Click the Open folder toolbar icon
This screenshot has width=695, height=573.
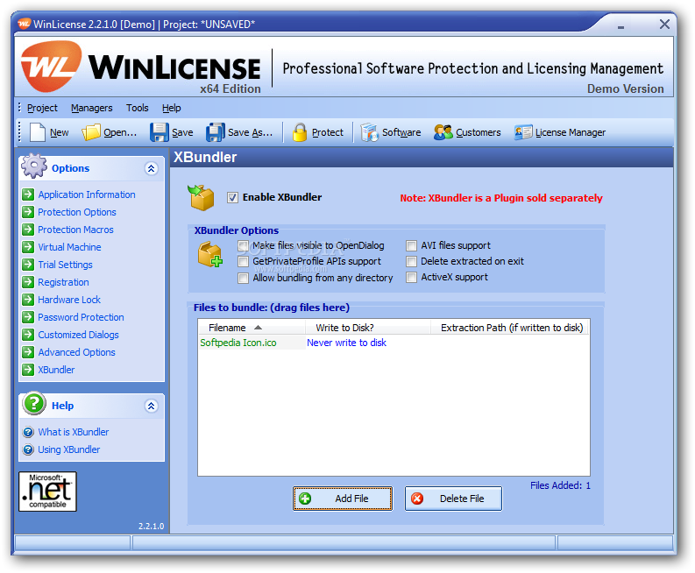(91, 132)
